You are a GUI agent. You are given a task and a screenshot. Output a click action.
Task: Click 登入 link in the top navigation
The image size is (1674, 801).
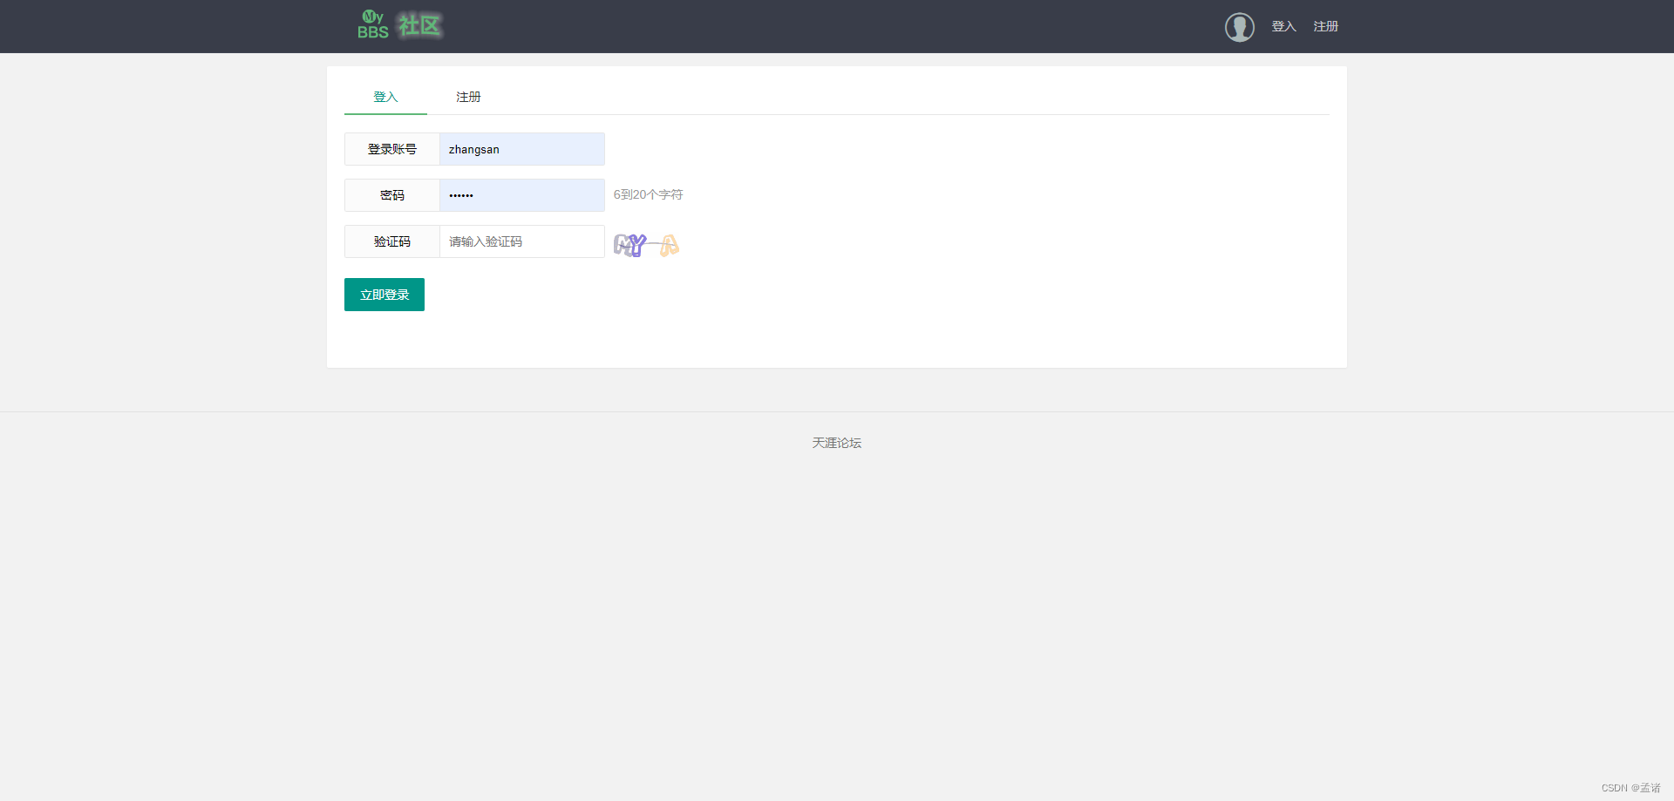coord(1283,26)
